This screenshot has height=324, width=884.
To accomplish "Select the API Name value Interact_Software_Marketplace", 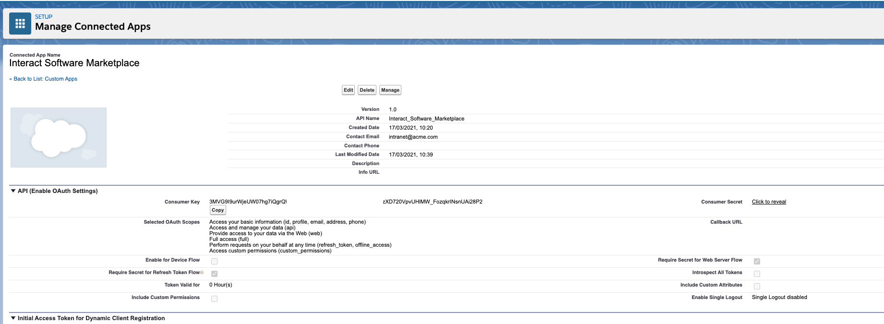I will (426, 119).
